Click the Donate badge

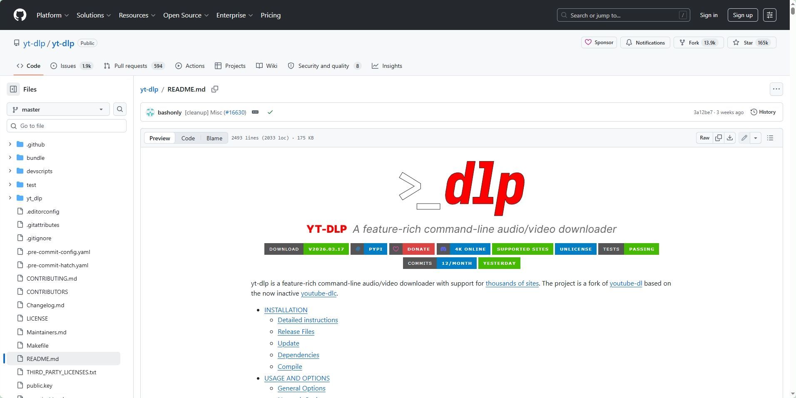412,249
